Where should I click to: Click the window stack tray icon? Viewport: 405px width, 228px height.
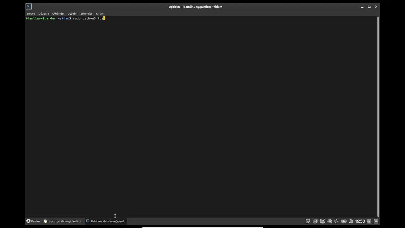[x=315, y=221]
